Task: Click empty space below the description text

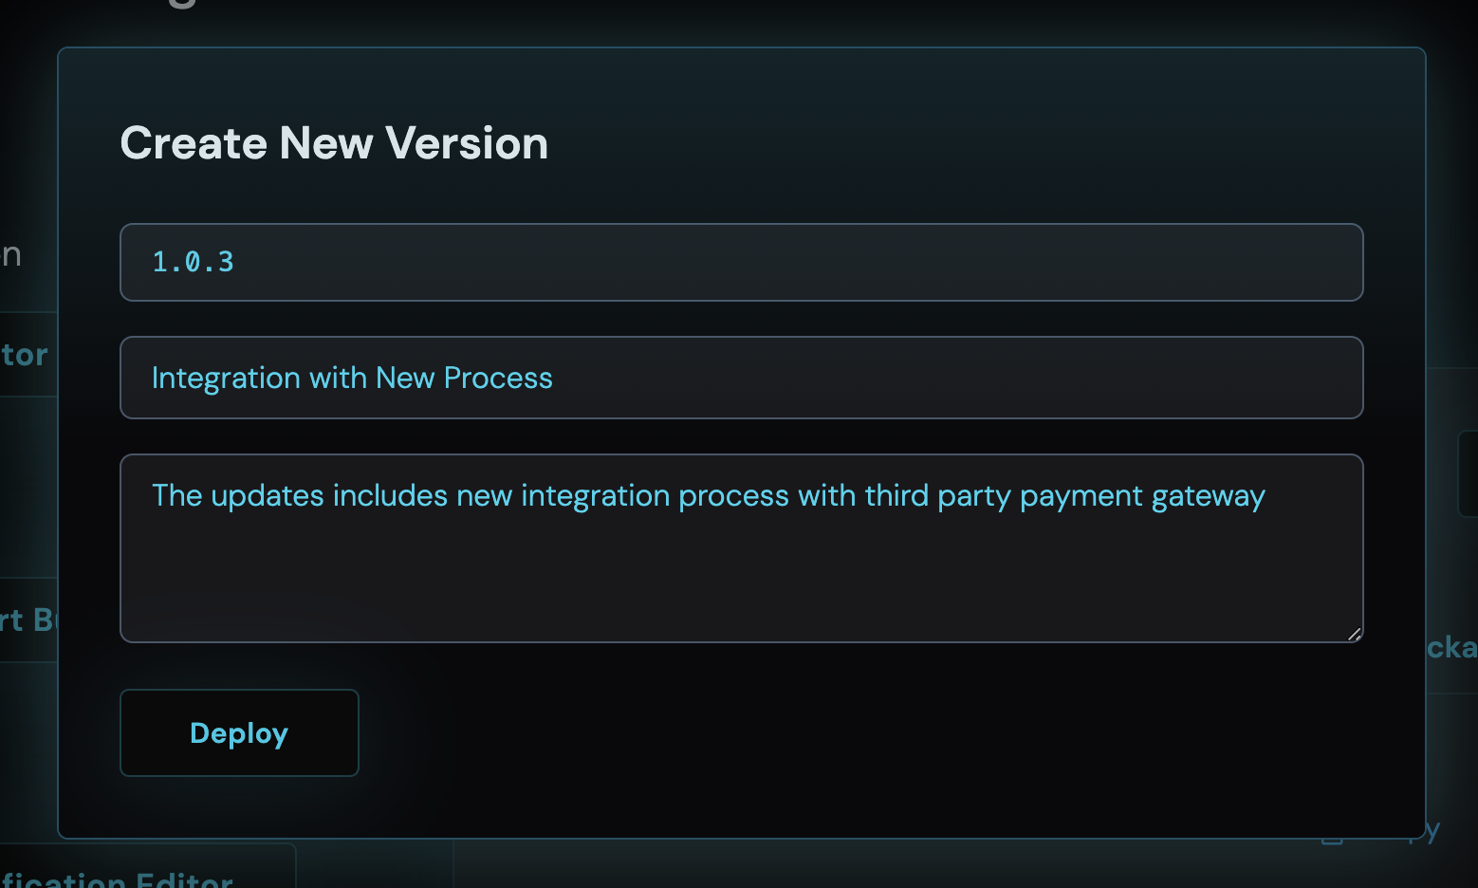Action: tap(740, 588)
